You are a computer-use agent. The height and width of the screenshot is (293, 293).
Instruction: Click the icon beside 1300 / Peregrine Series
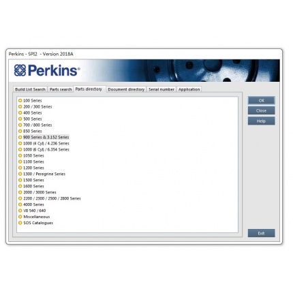[20, 174]
